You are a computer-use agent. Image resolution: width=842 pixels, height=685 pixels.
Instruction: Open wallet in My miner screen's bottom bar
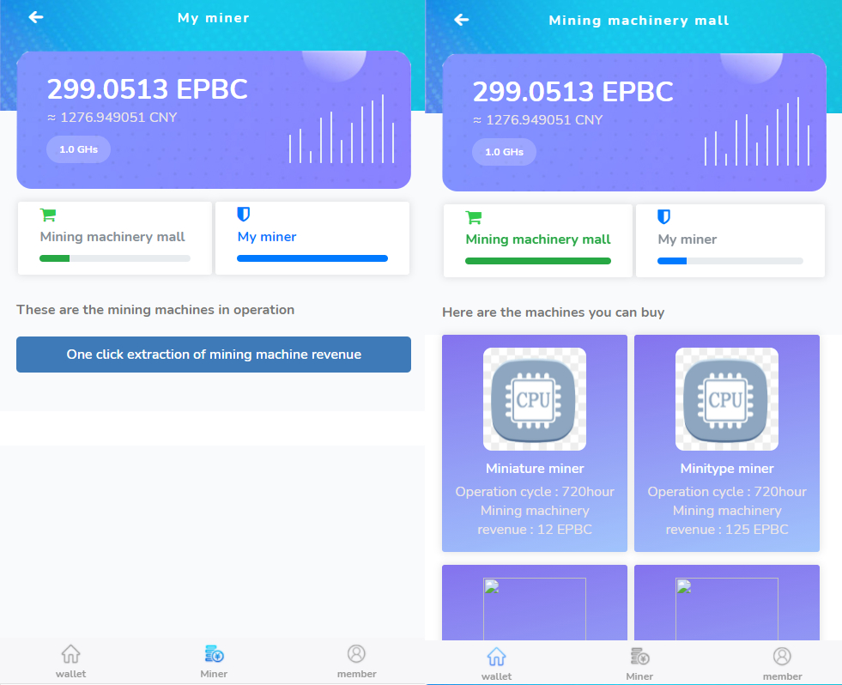[x=71, y=661]
